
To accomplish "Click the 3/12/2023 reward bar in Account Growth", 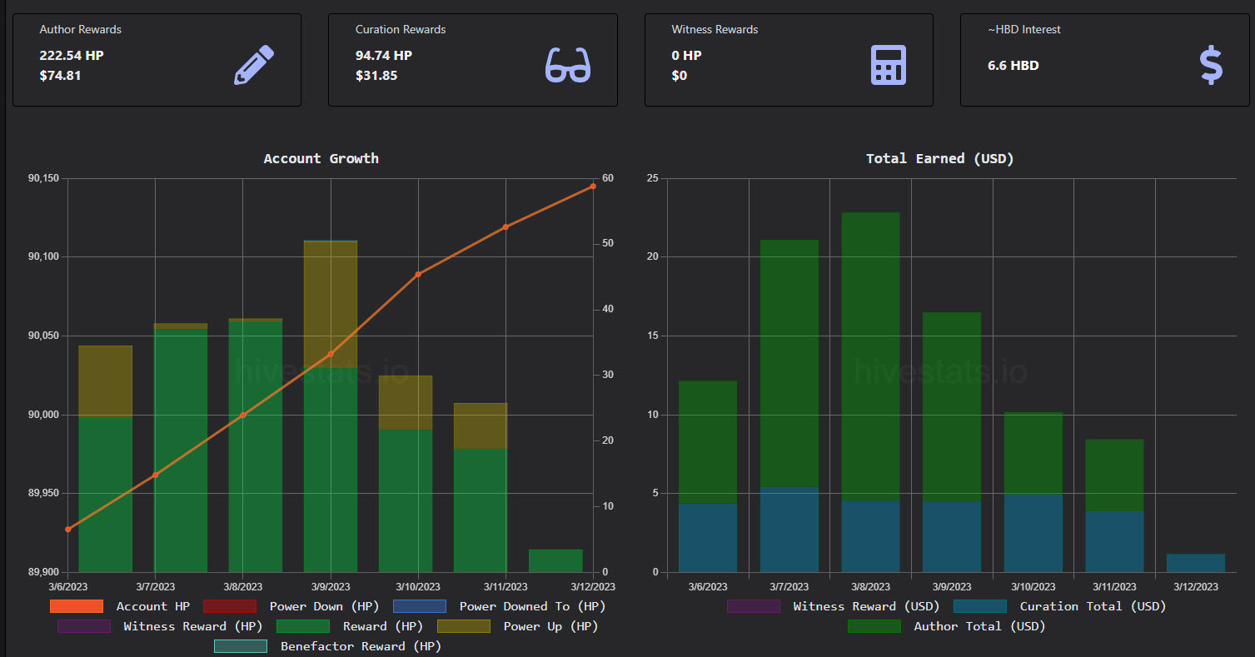I will click(x=555, y=560).
